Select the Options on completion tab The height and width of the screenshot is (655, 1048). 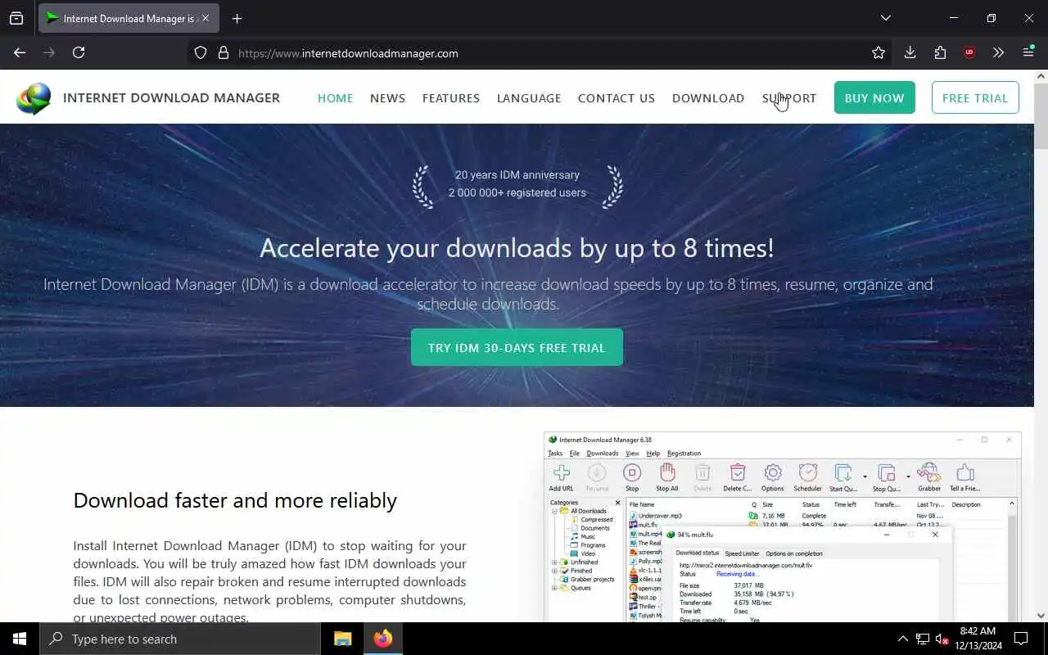tap(794, 553)
